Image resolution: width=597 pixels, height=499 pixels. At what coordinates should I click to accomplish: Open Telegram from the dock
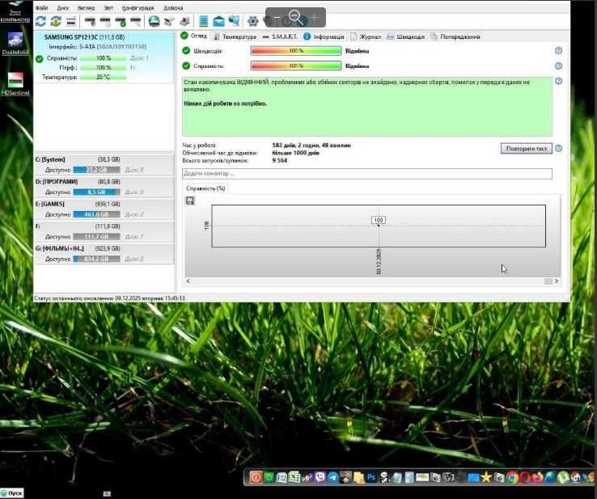point(332,477)
